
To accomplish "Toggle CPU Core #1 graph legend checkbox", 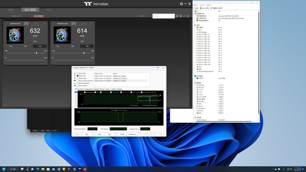I will pyautogui.click(x=101, y=92).
